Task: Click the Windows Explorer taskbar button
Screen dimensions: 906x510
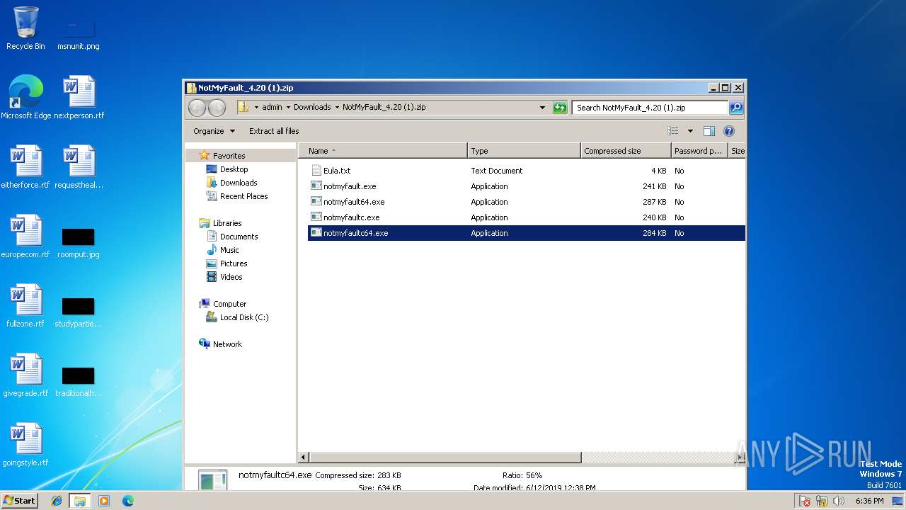Action: pos(79,501)
